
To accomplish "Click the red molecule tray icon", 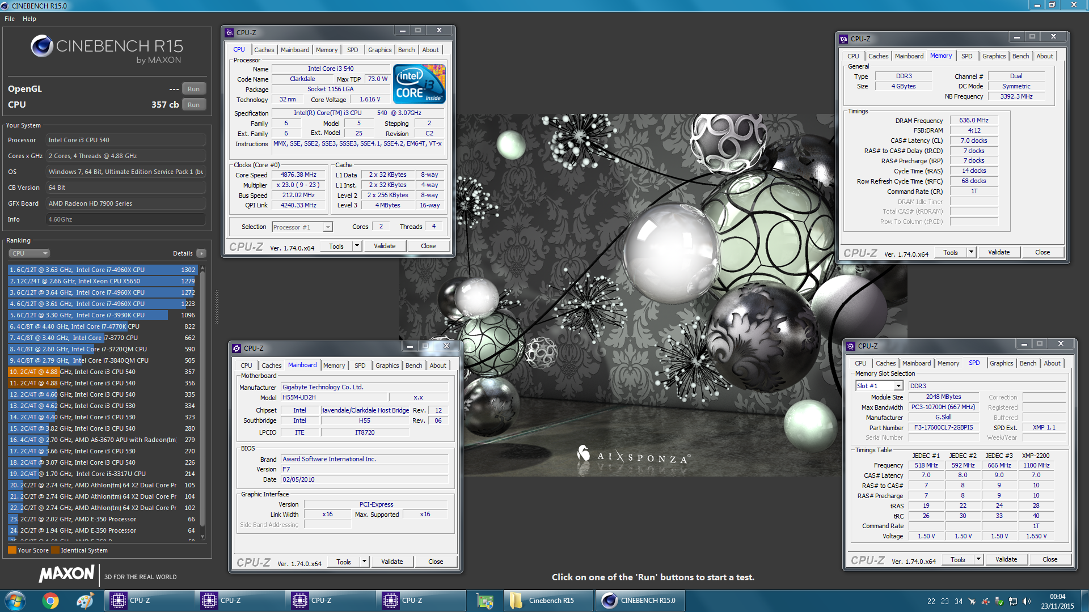I will tap(985, 601).
